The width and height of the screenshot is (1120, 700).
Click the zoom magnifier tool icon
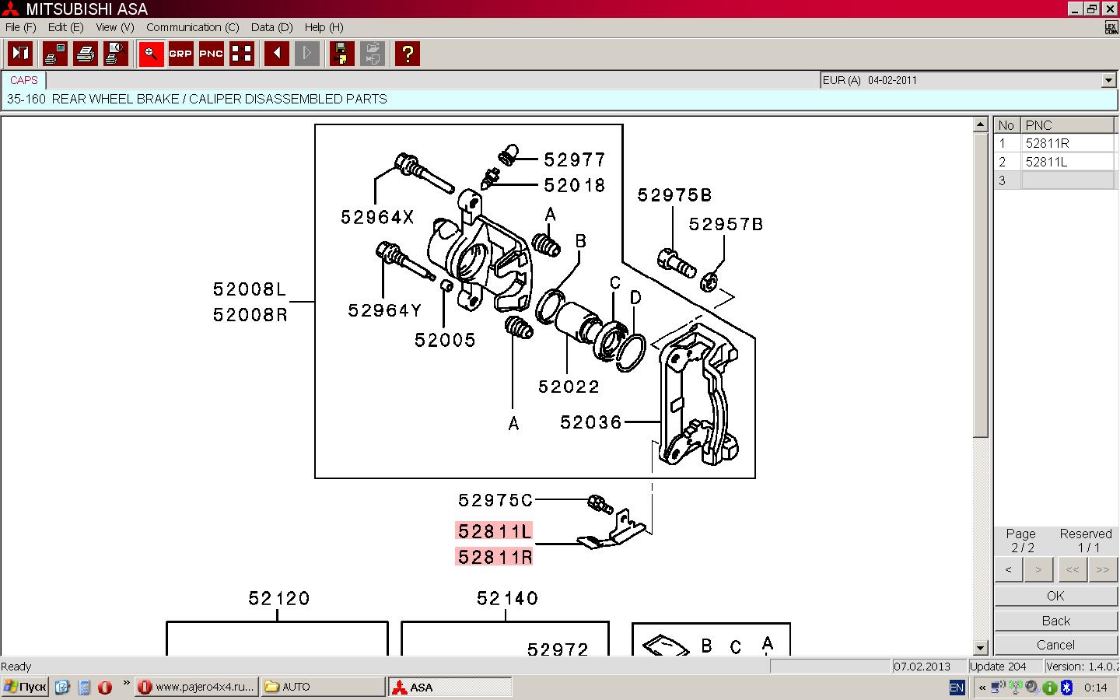[151, 54]
